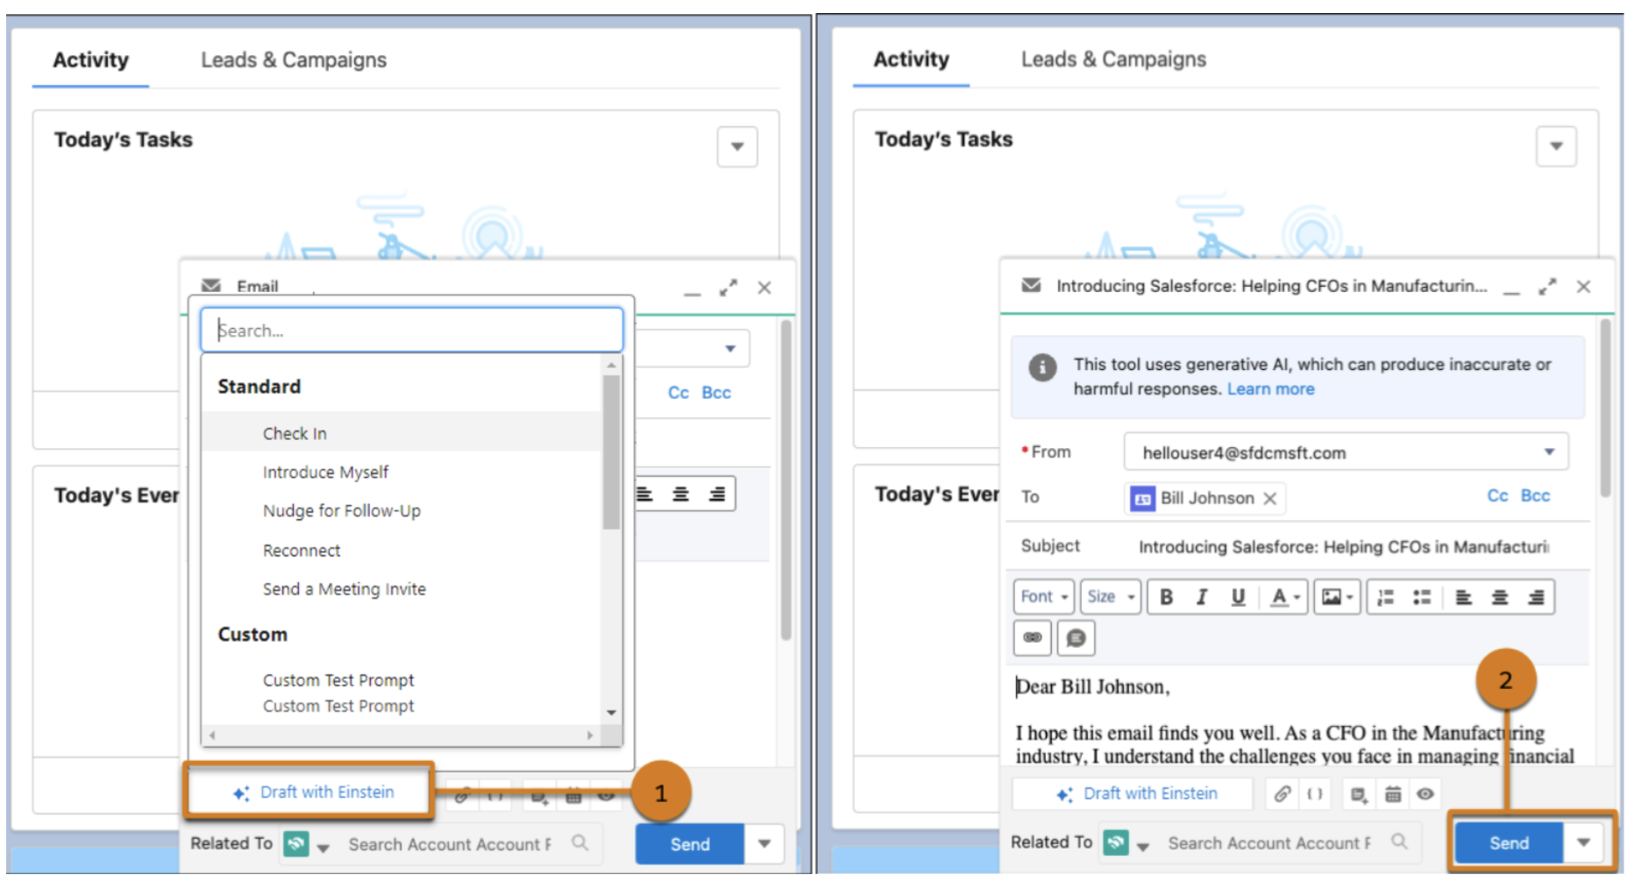Click the magnifier in left Related To search
This screenshot has width=1634, height=896.
(579, 843)
